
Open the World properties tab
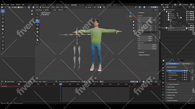163,79
